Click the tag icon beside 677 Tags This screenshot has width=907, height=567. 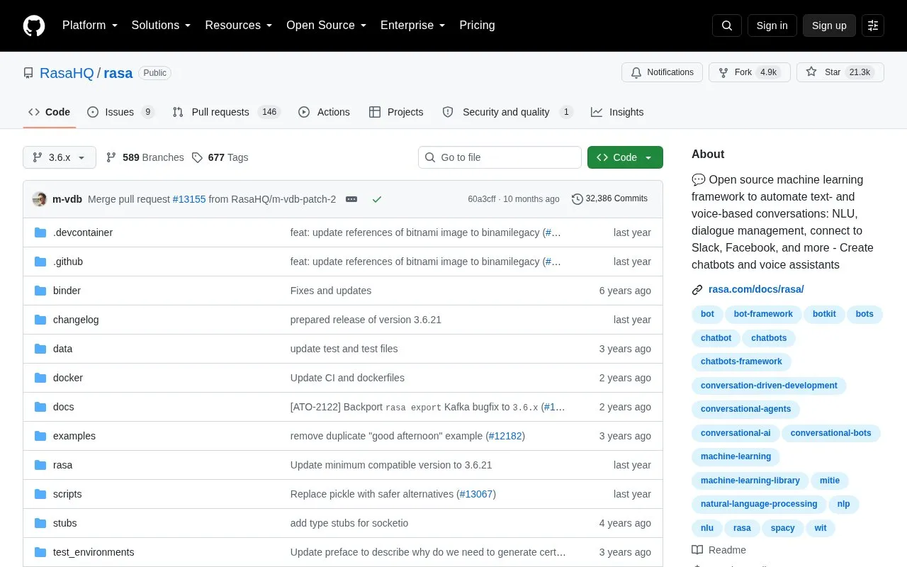pos(197,157)
